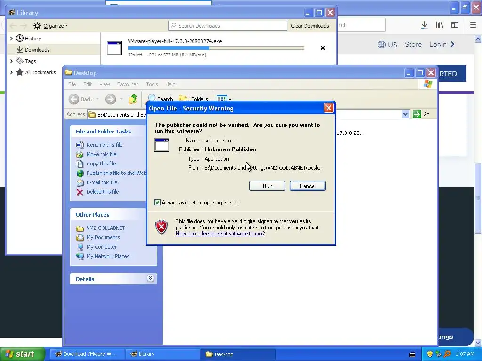
Task: Expand All Bookmarks in Library sidebar
Action: tap(11, 72)
